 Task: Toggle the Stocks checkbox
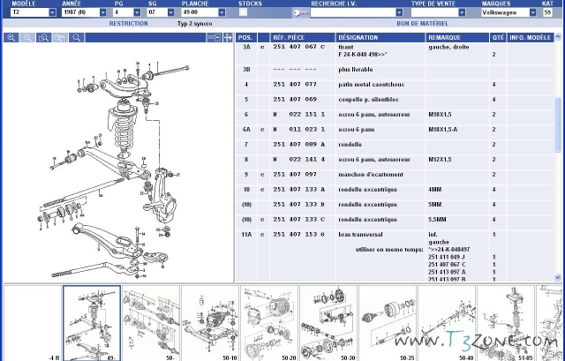click(243, 13)
